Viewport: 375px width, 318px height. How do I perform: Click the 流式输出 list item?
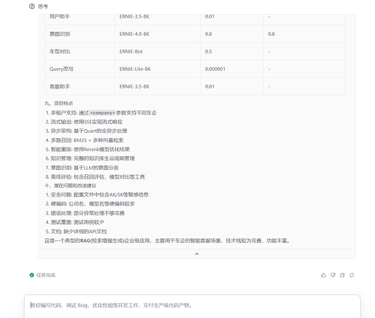84,122
